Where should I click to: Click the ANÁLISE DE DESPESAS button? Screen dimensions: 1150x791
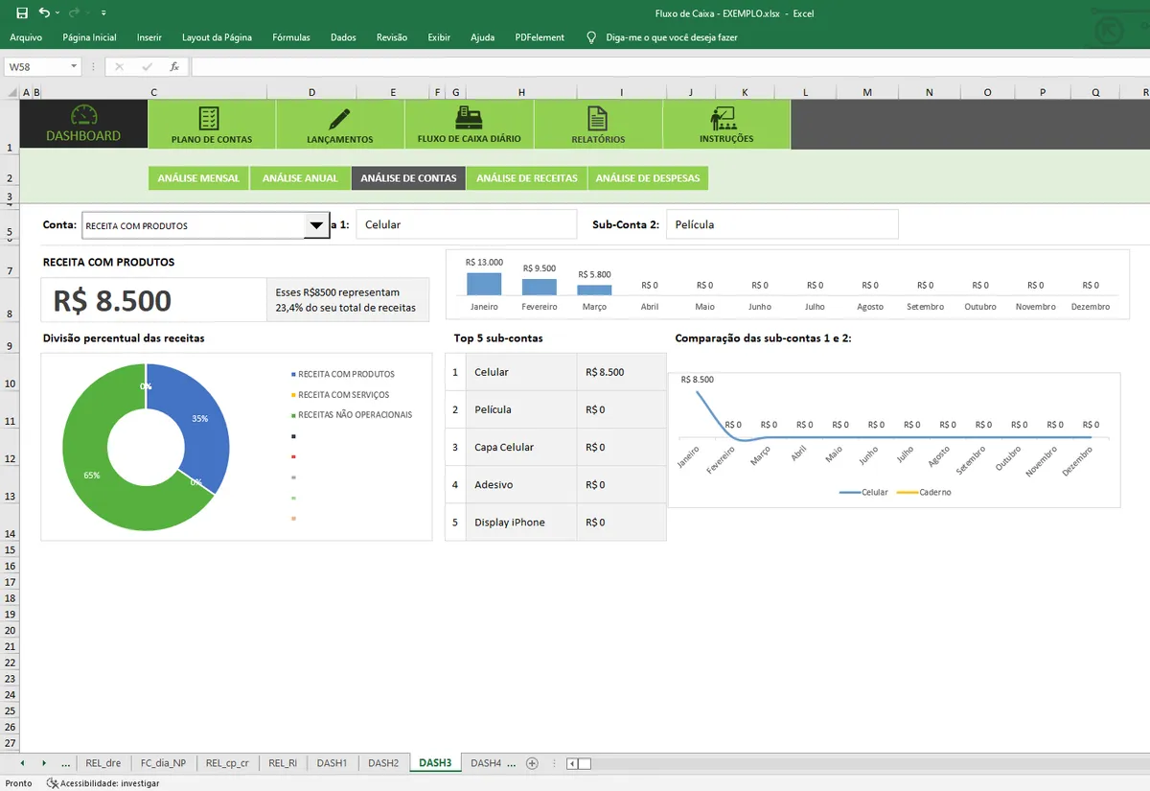(648, 178)
